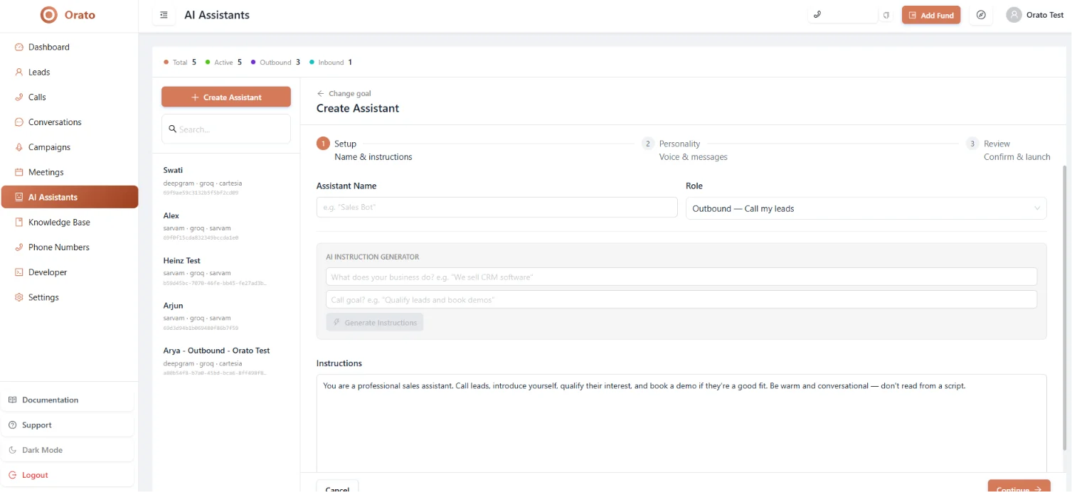The width and height of the screenshot is (1072, 492).
Task: Collapse the sidebar with the menu icon
Action: [164, 15]
